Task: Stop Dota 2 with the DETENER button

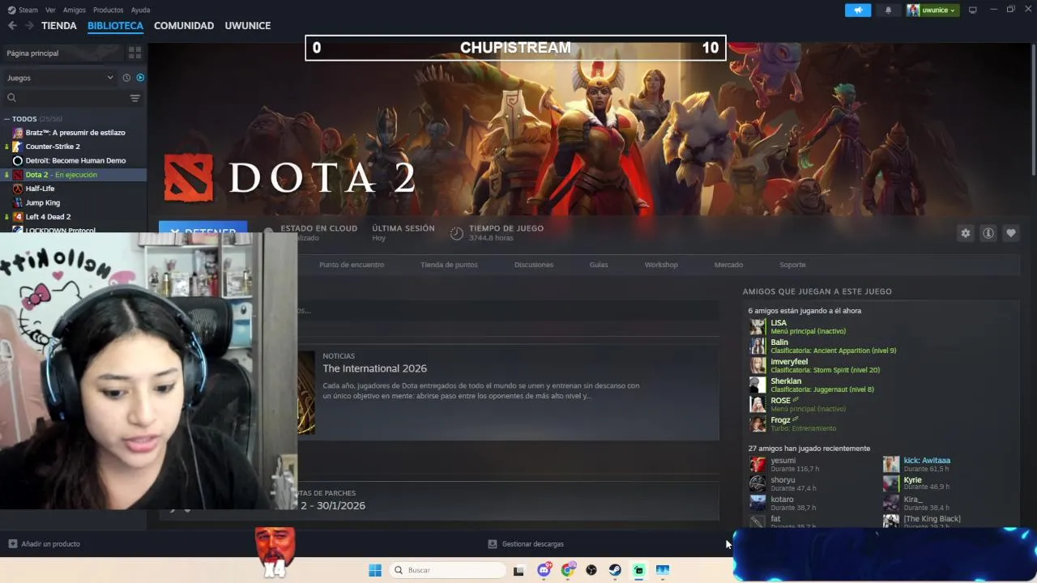Action: click(x=203, y=228)
